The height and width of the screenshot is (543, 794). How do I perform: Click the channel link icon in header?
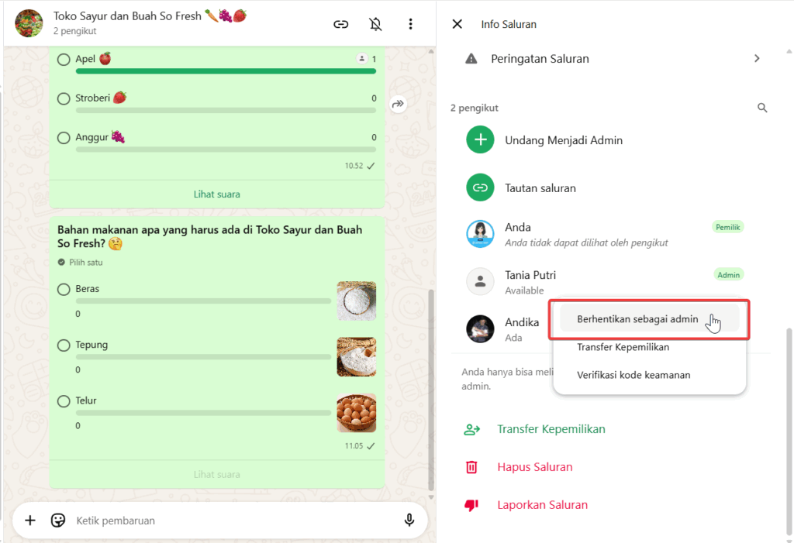click(340, 24)
